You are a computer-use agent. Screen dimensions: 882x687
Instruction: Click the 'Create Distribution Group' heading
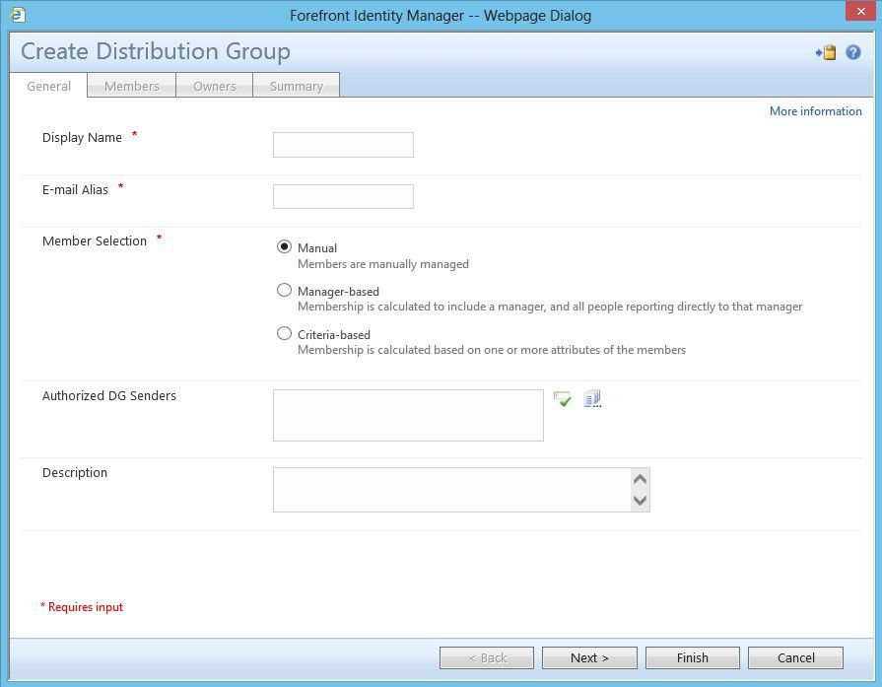tap(156, 51)
